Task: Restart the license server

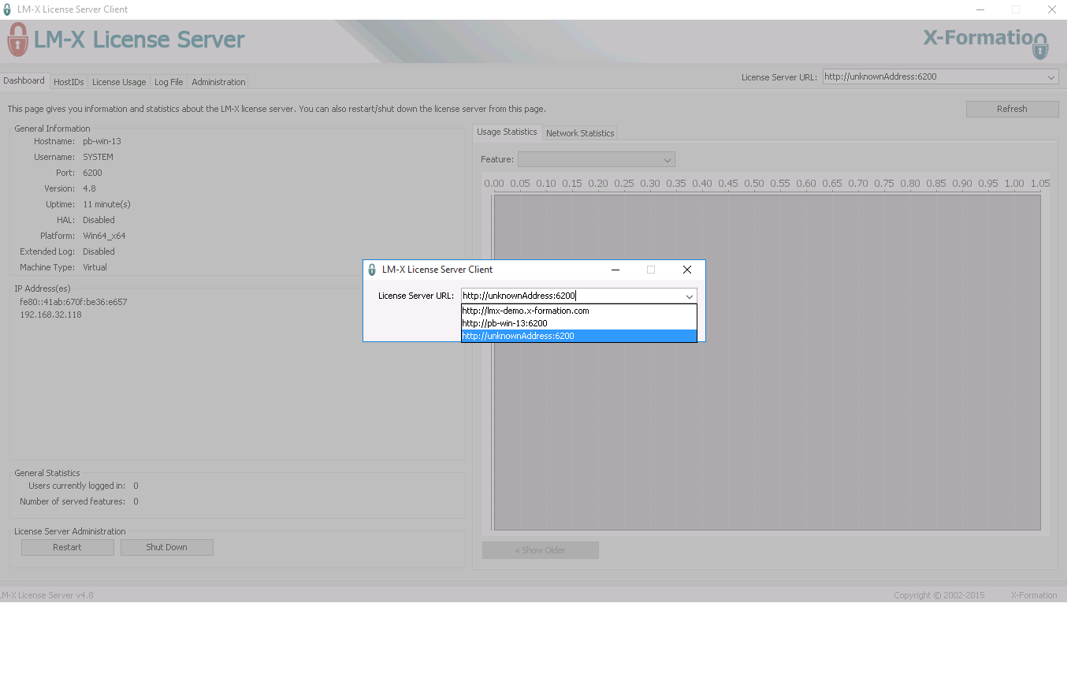Action: click(67, 547)
